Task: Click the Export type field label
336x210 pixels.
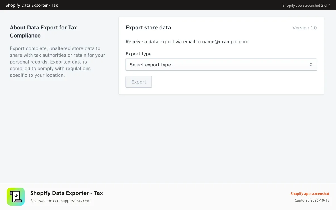Action: 139,54
